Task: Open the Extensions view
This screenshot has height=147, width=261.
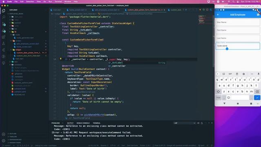Action: pyautogui.click(x=4, y=37)
